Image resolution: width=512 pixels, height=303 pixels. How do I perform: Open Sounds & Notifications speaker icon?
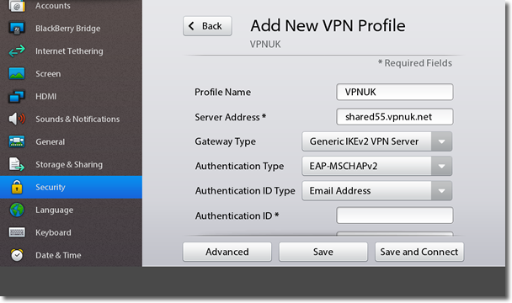click(17, 119)
